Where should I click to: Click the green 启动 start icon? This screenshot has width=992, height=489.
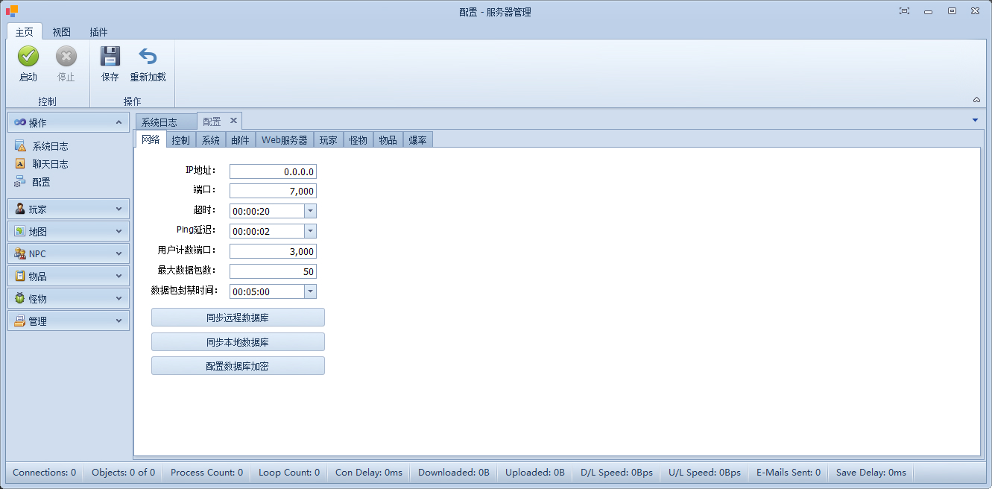(28, 57)
